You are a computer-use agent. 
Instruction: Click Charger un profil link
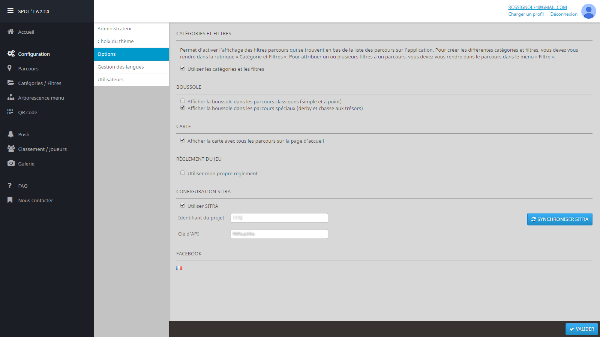(526, 14)
